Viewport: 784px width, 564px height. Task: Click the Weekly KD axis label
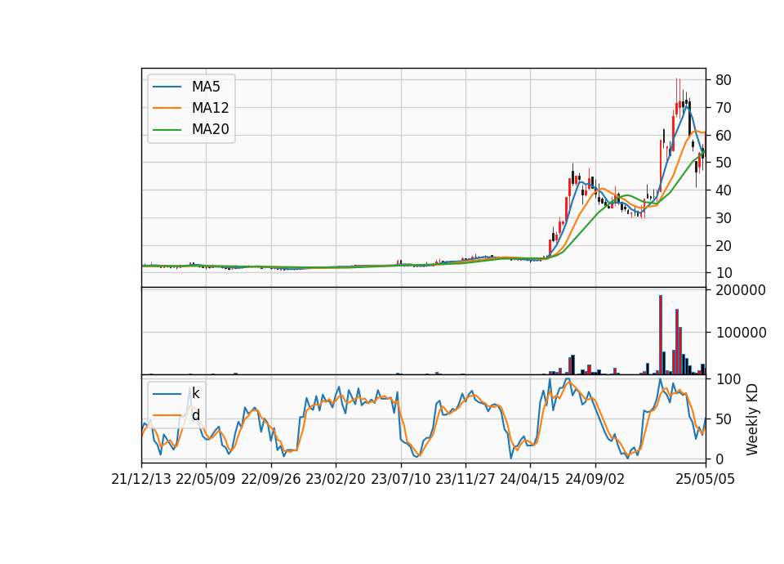pos(752,419)
